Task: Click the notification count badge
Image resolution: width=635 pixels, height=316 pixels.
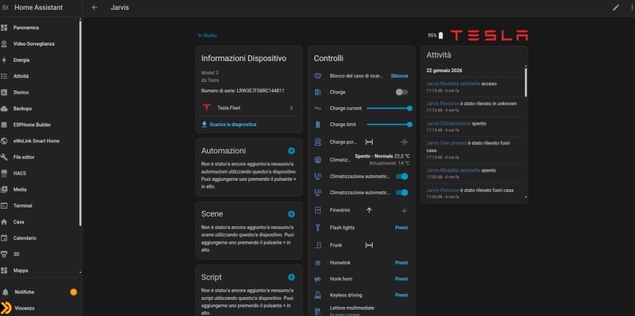Action: point(73,292)
